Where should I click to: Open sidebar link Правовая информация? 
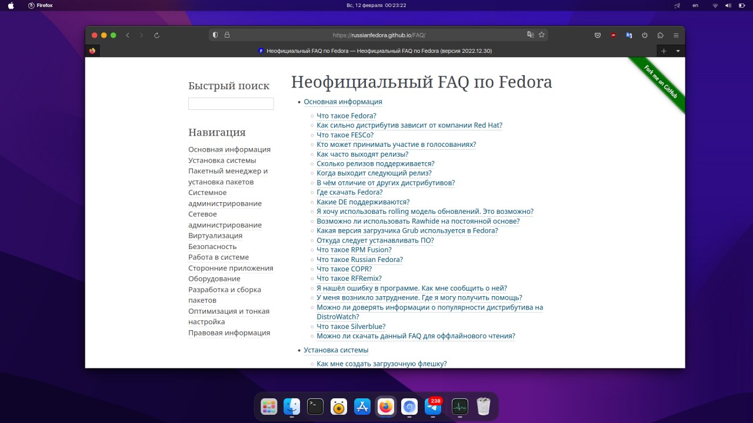[x=229, y=333]
